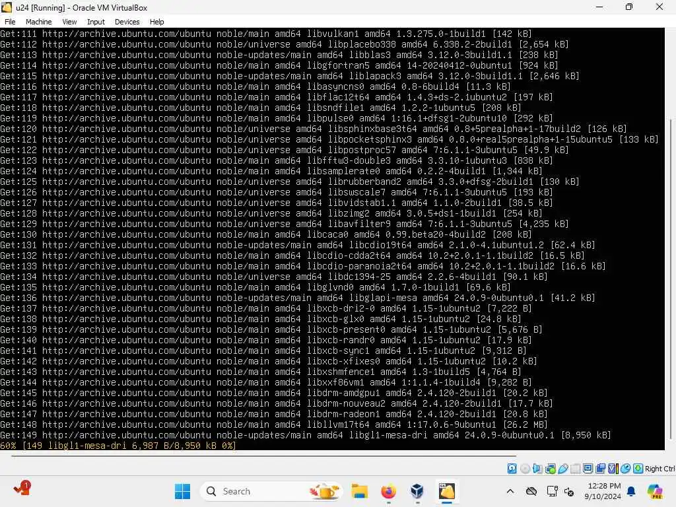Viewport: 676px width, 507px height.
Task: Open the Devices menu
Action: point(127,22)
